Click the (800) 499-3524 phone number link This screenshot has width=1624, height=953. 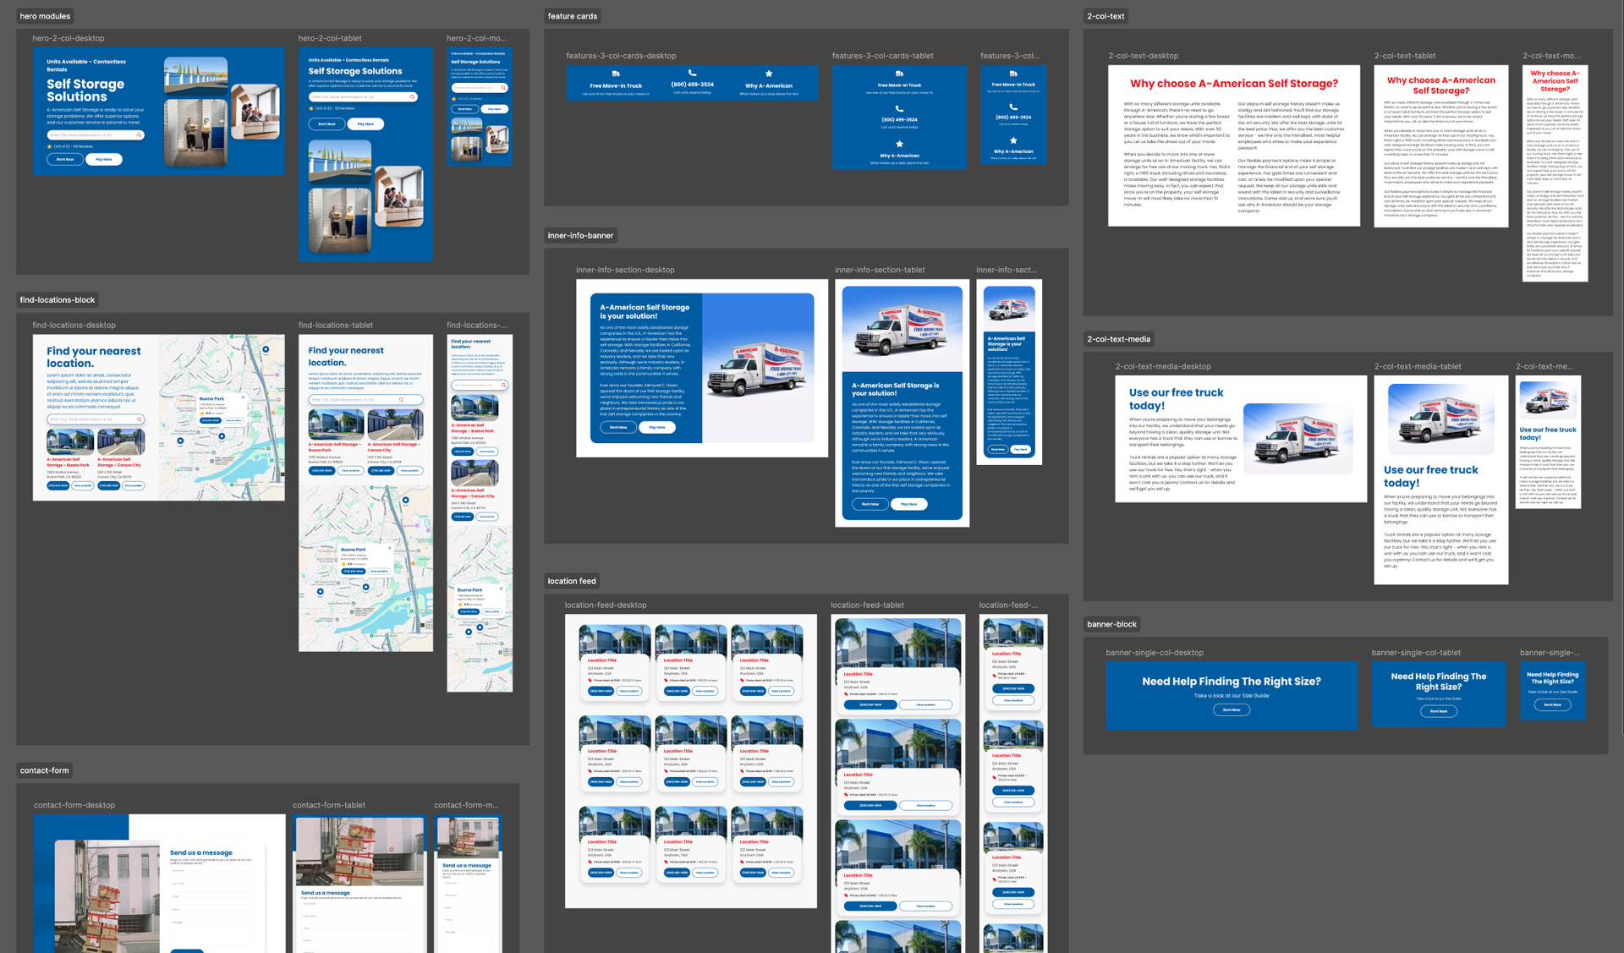tap(693, 85)
